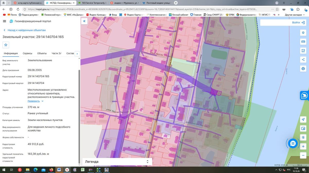The image size is (309, 173).
Task: Expand the full address via Развернуть
Action: pyautogui.click(x=36, y=101)
